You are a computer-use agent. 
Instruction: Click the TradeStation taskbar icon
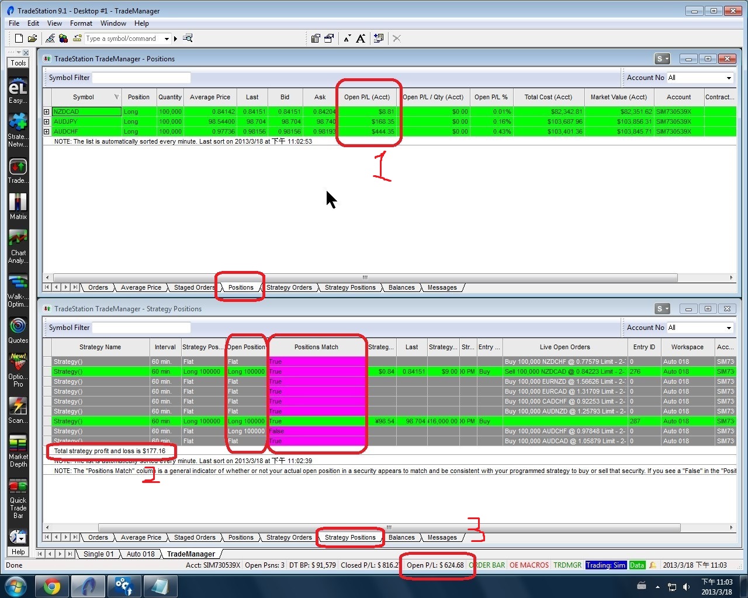[88, 586]
